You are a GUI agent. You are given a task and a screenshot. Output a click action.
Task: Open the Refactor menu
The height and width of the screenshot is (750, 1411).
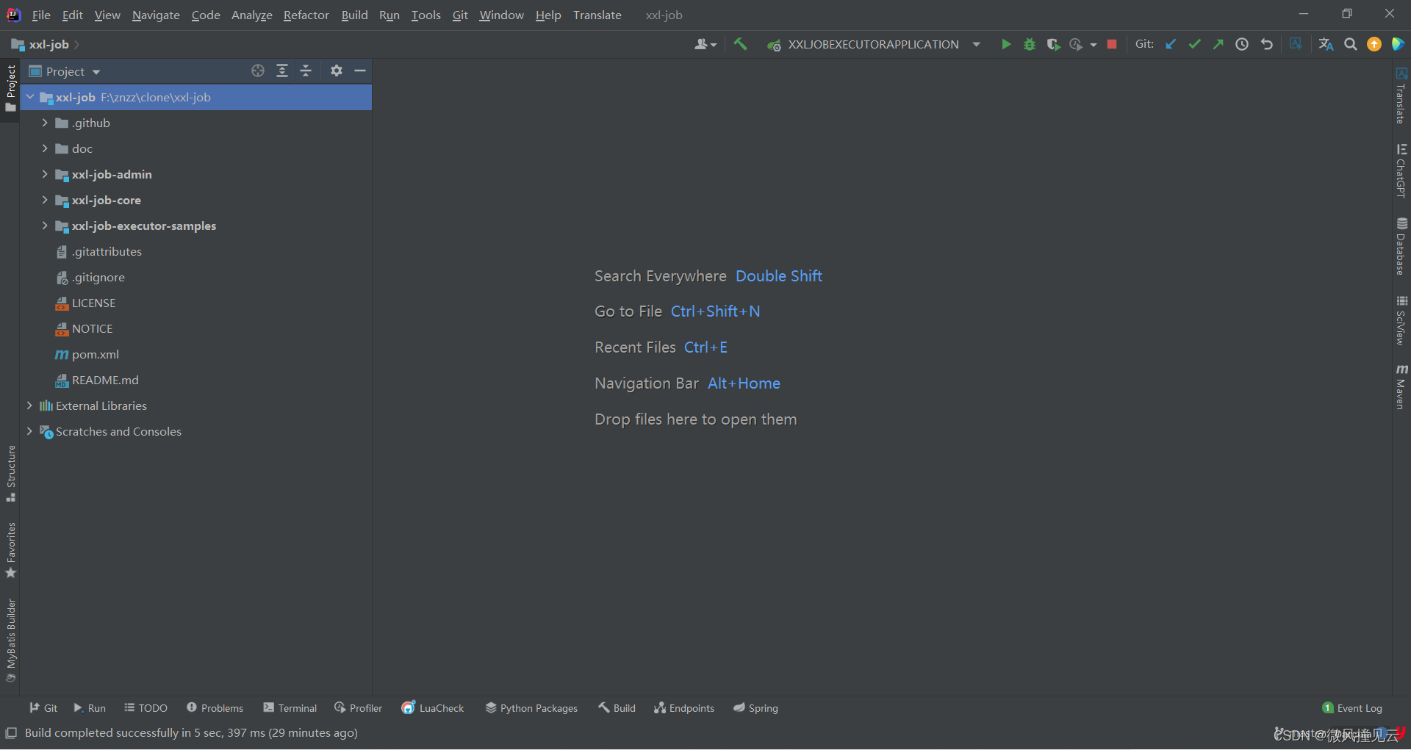pyautogui.click(x=306, y=15)
